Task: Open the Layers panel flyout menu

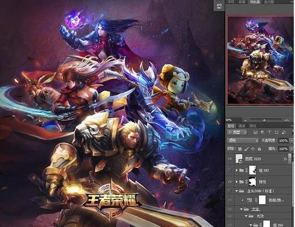Action: [292, 126]
